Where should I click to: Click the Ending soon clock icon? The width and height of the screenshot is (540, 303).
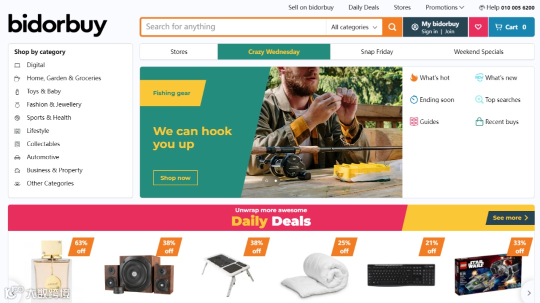[413, 99]
